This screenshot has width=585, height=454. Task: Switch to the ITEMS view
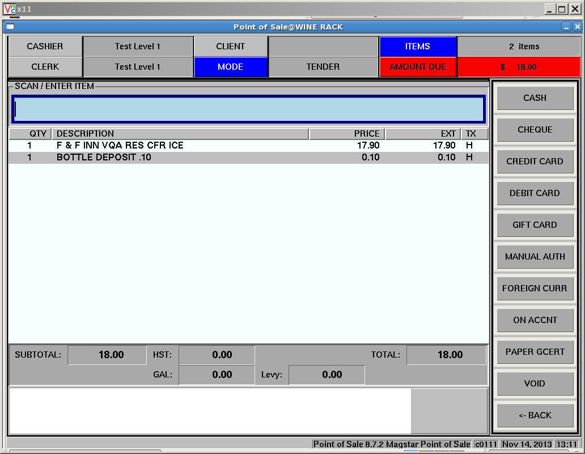(418, 46)
